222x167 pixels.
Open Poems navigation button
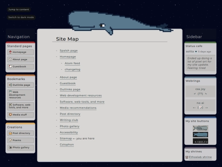point(21,140)
